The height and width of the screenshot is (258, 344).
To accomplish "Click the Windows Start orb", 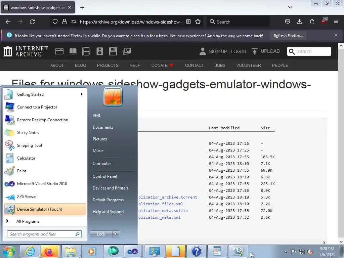I will 9,251.
